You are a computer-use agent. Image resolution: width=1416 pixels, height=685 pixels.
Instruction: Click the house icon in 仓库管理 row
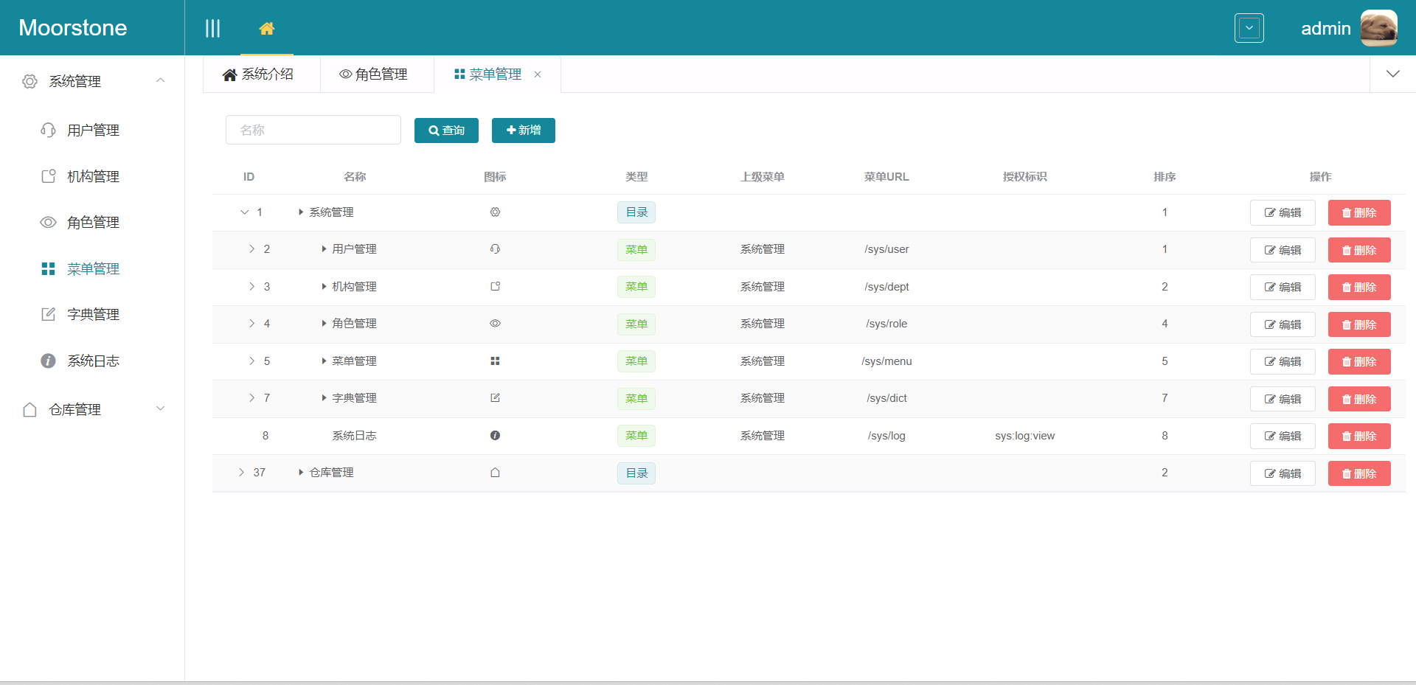(495, 473)
